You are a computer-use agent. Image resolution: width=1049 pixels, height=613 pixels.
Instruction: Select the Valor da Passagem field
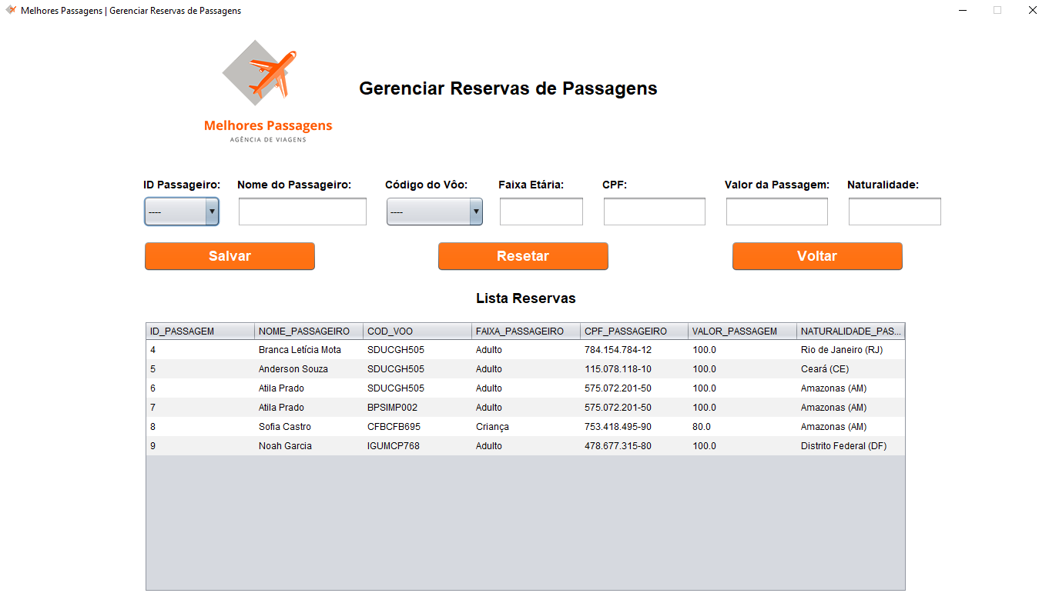pyautogui.click(x=777, y=212)
